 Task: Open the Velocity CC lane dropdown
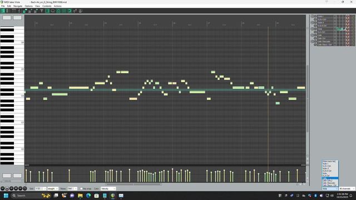tap(12, 181)
